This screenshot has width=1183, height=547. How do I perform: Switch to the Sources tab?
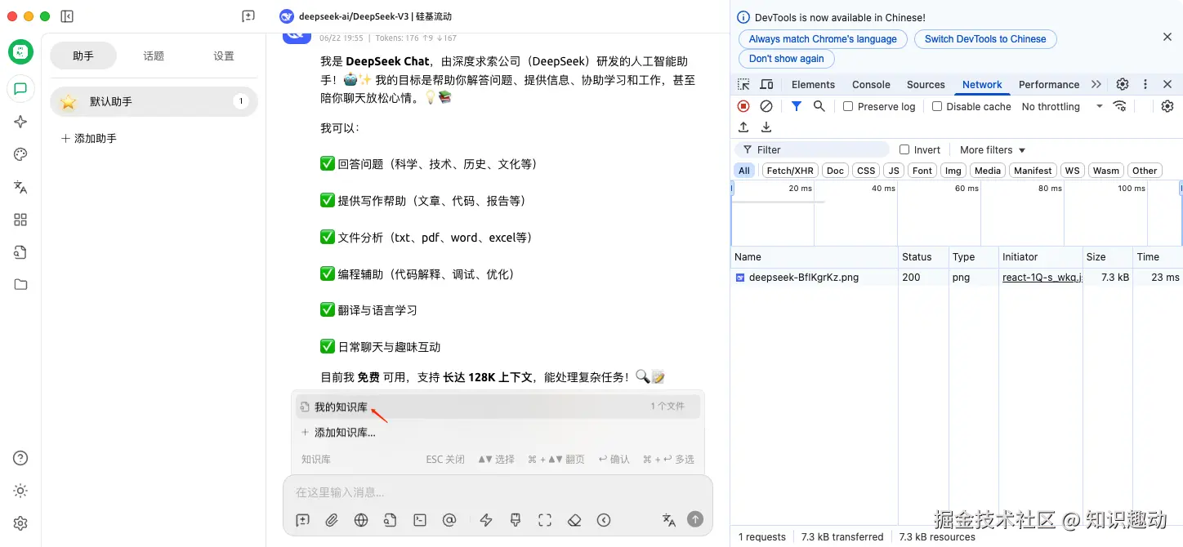[x=926, y=84]
